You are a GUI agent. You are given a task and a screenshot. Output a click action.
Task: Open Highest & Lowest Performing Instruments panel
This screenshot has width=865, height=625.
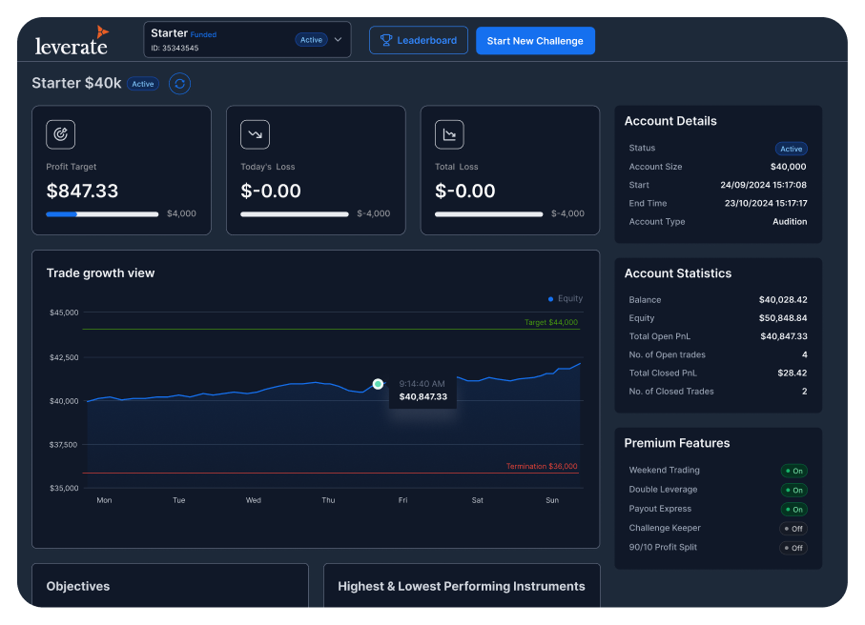(462, 586)
